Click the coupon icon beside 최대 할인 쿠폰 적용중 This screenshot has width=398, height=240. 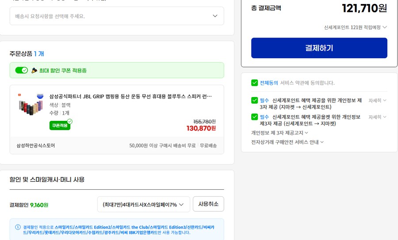(x=34, y=71)
